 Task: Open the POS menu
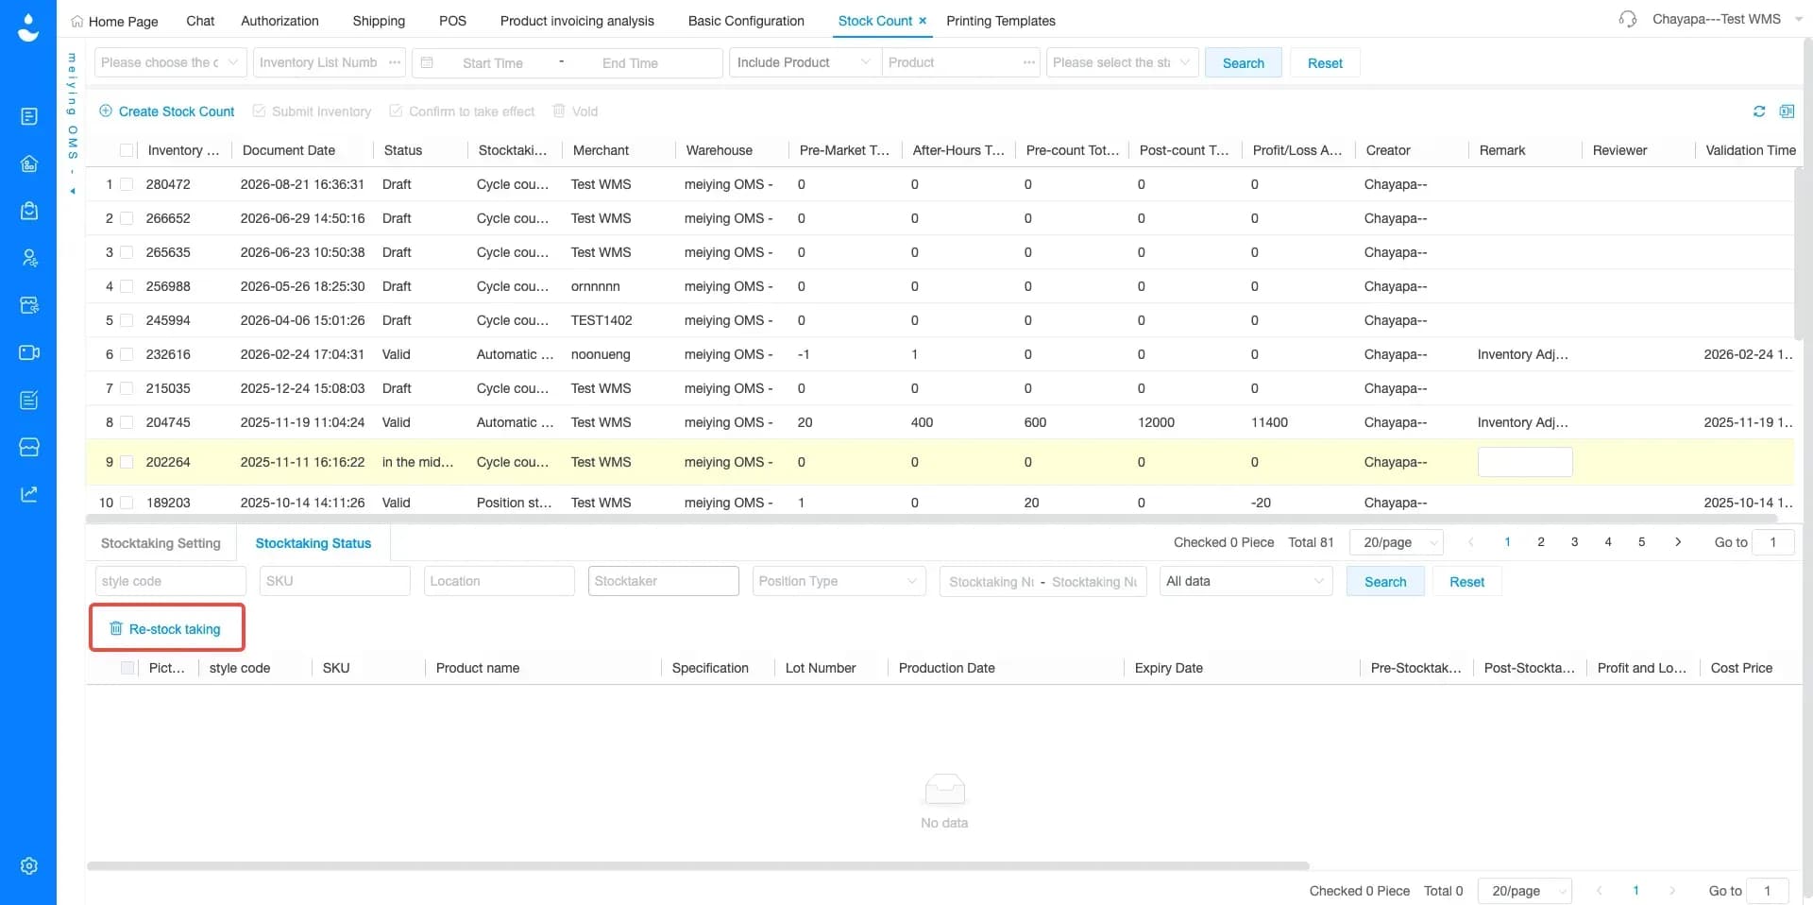point(452,21)
